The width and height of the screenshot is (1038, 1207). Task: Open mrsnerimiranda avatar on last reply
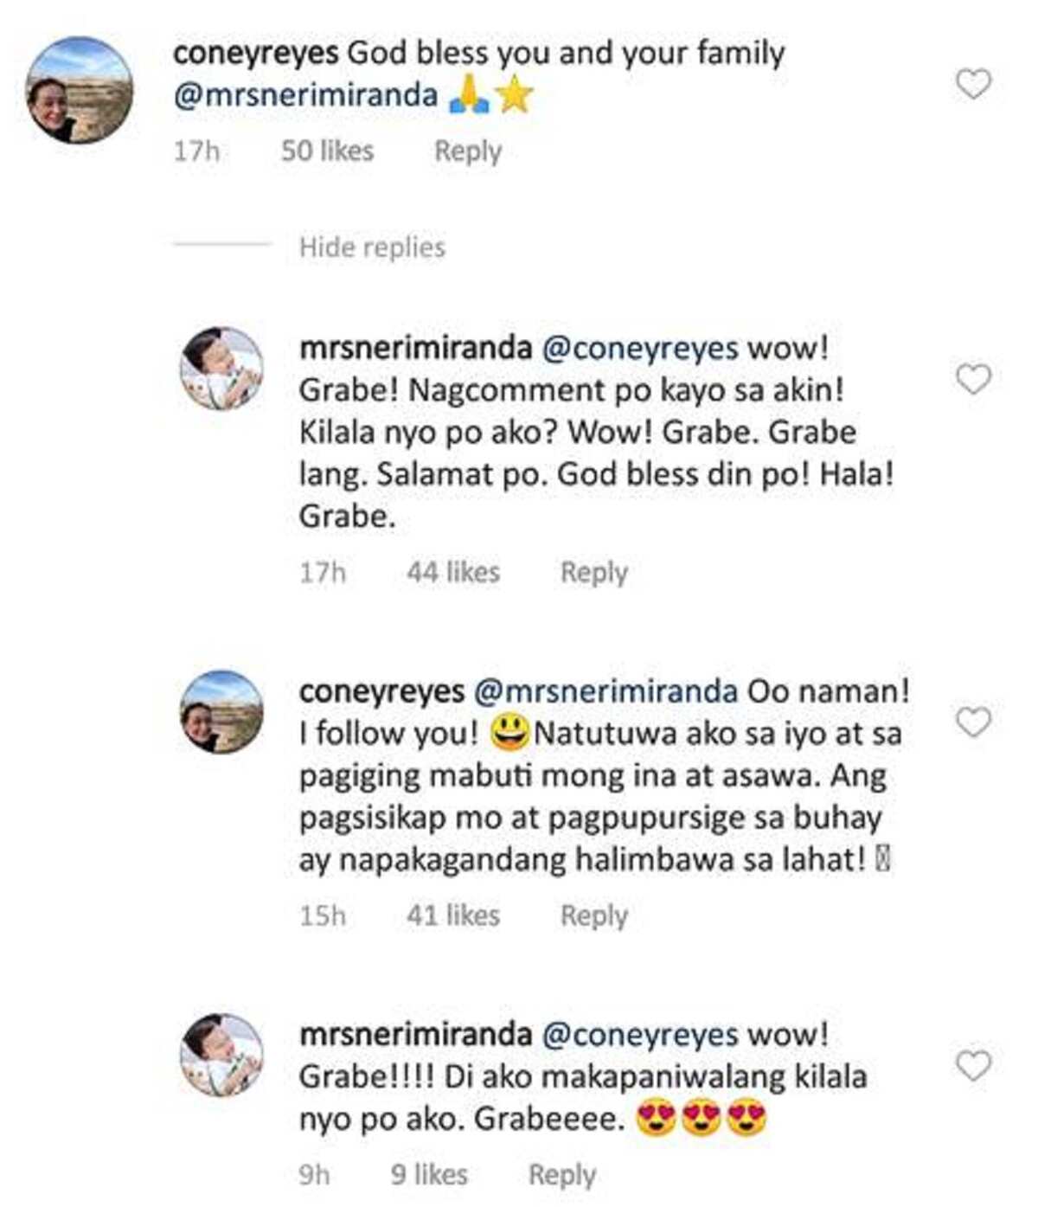(221, 1055)
